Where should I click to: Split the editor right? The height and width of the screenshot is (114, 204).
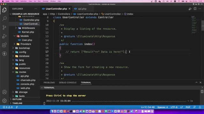(195, 9)
